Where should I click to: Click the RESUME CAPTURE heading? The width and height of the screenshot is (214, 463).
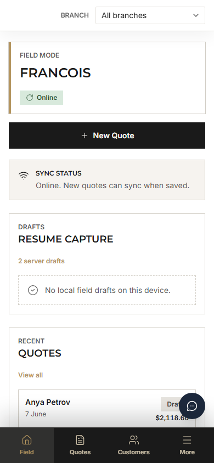click(x=65, y=239)
